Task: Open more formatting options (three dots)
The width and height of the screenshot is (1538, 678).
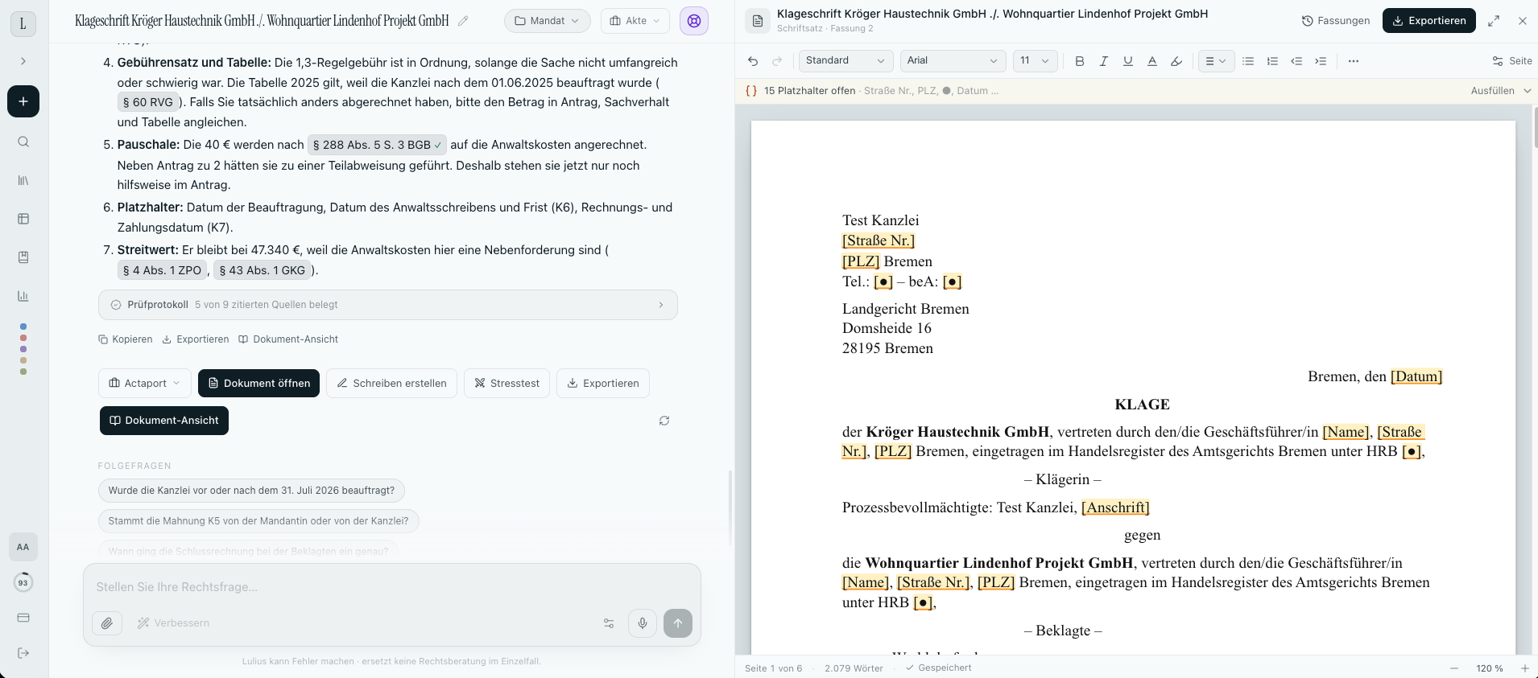Action: 1354,61
